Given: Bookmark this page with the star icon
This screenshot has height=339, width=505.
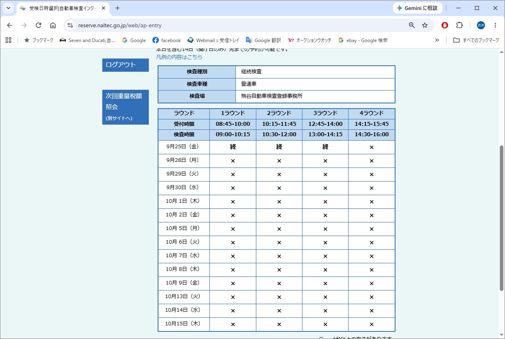Looking at the screenshot, I should (x=425, y=25).
